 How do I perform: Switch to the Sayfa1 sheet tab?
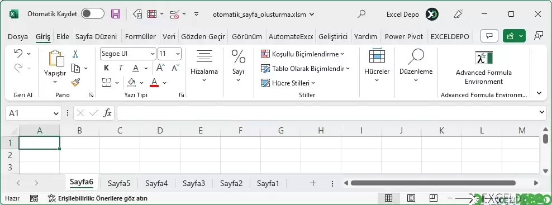(x=268, y=183)
